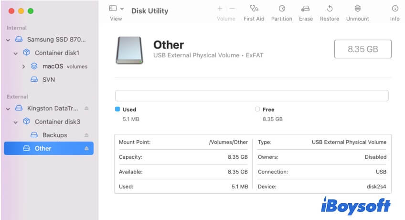Collapse the Samsung SSD 870 disk
Image resolution: width=405 pixels, height=220 pixels.
8,40
